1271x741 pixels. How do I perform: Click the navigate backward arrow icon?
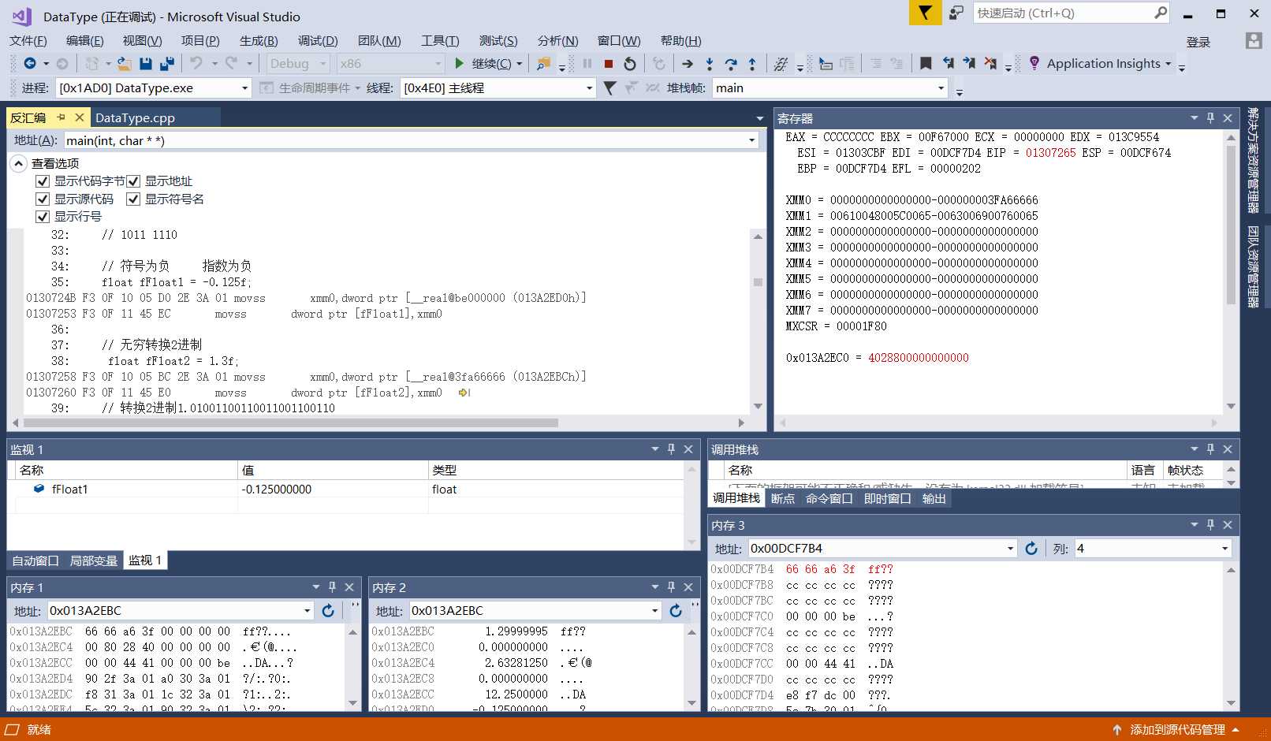pos(30,63)
